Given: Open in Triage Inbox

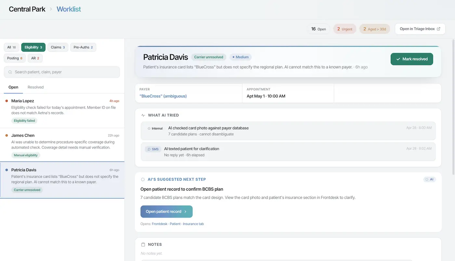Looking at the screenshot, I should 420,29.
